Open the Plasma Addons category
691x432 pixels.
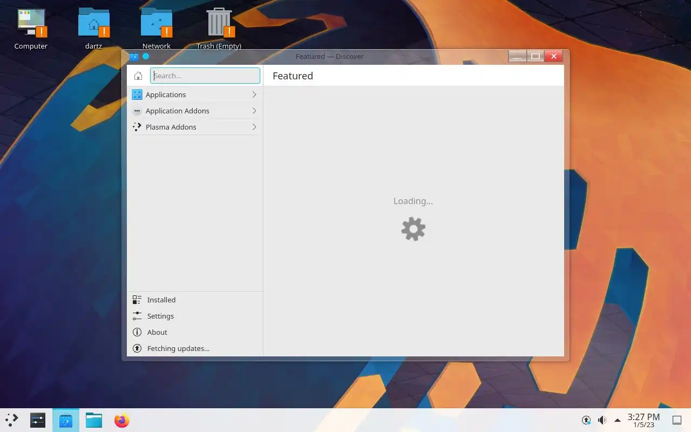pyautogui.click(x=195, y=127)
